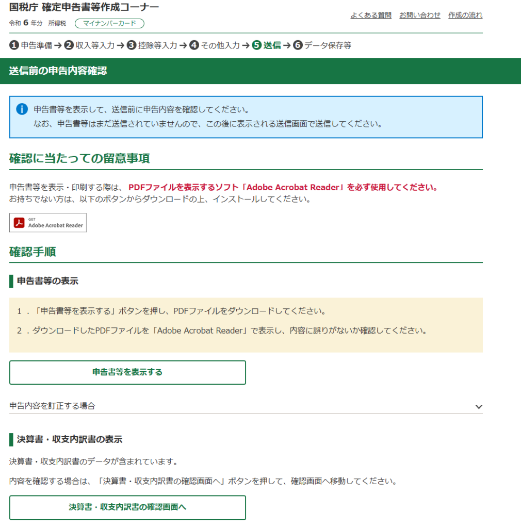Select the 送信 step label
Screen dimensions: 521x528
coord(272,45)
